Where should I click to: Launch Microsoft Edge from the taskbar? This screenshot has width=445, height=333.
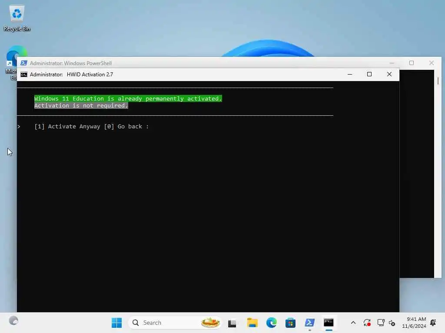[x=271, y=323]
